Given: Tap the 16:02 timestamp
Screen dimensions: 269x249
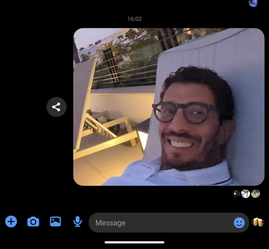Looking at the screenshot, I should [x=134, y=19].
